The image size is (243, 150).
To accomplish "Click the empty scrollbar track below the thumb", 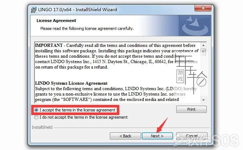I will point(203,76).
